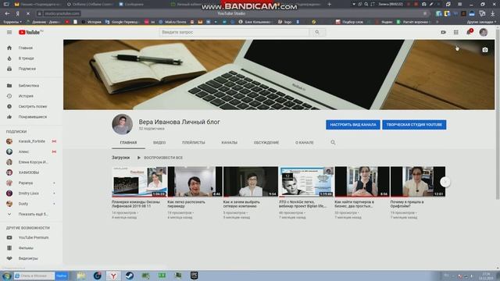Click the browser back arrow
500x281 pixels.
(7, 13)
